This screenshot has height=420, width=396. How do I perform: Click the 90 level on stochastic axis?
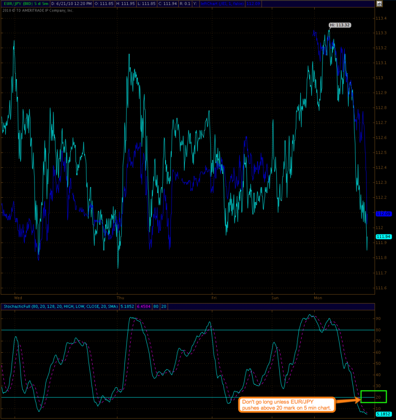click(x=378, y=318)
